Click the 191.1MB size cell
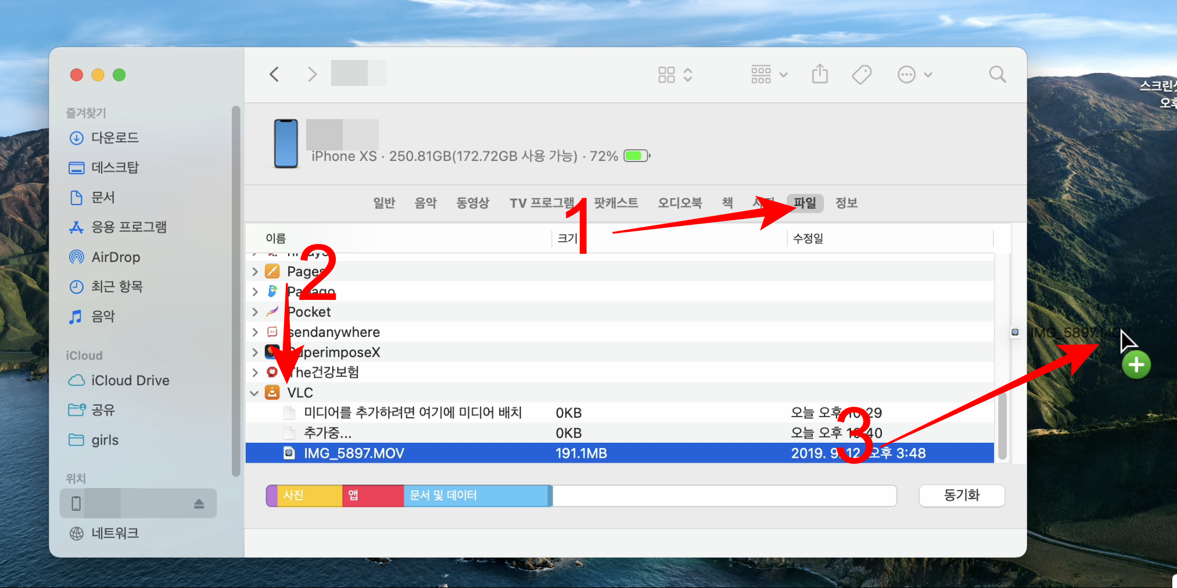Viewport: 1177px width, 588px height. coord(581,453)
